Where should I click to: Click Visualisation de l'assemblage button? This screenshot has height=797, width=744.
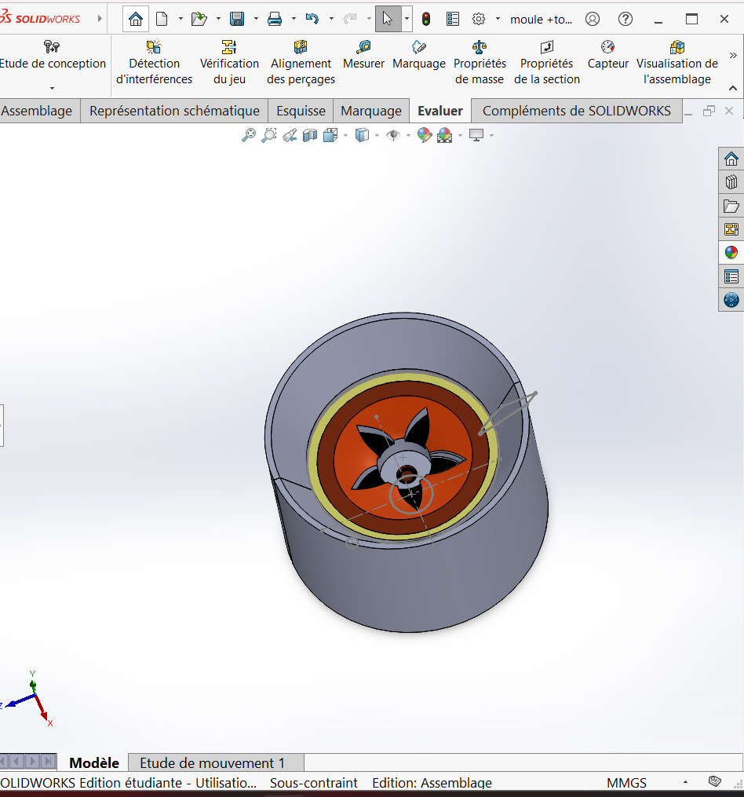coord(677,63)
